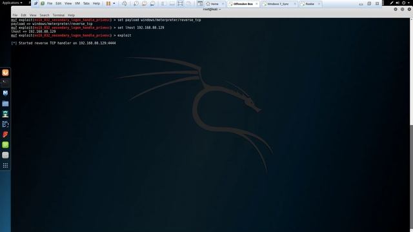Viewport: 413px width, 232px height.
Task: Open root@kali title dropdown
Action: (x=212, y=9)
